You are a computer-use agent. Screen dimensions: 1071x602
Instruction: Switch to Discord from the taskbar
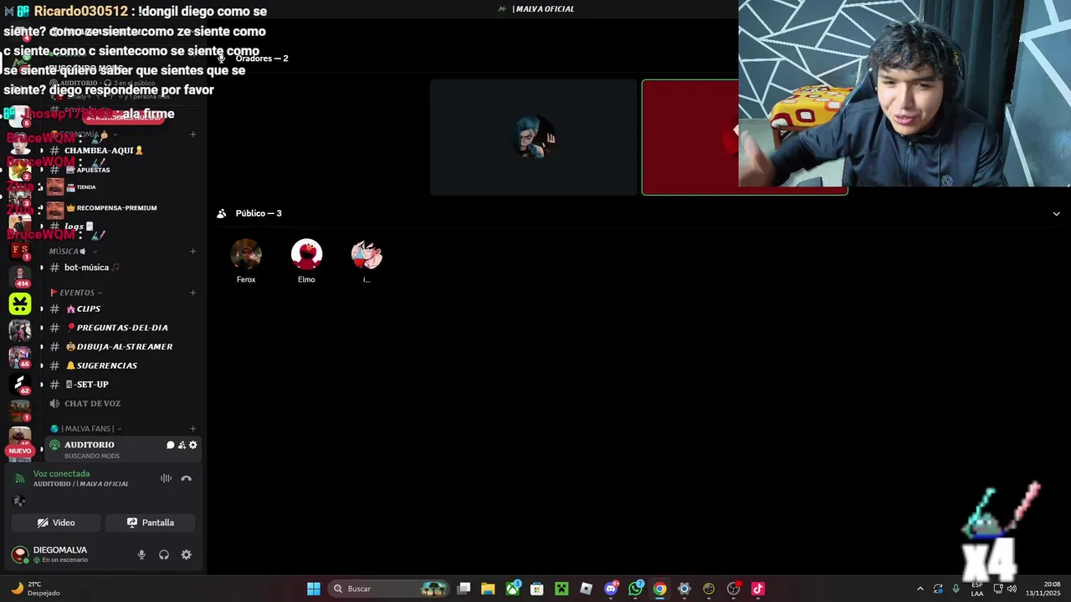click(x=611, y=589)
